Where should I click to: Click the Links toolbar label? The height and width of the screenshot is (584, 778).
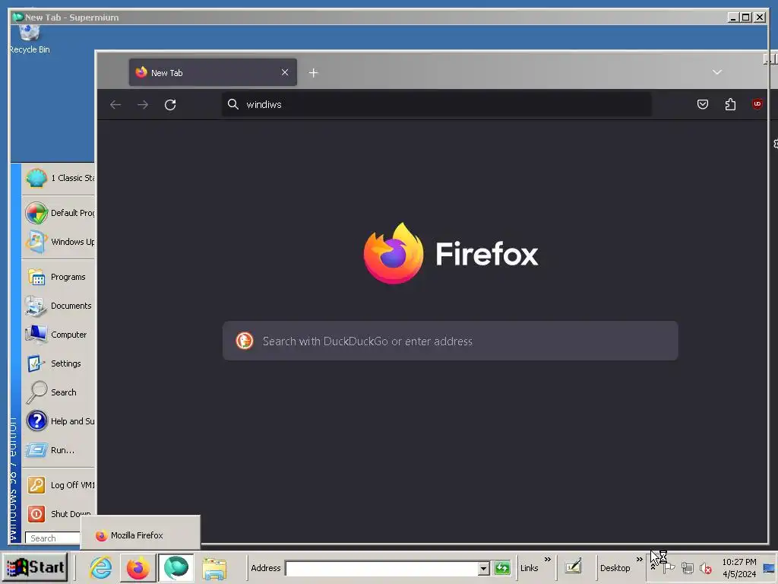coord(529,567)
